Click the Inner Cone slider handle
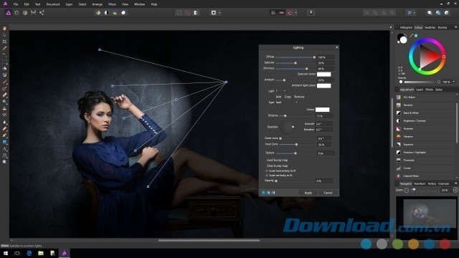Image resolution: width=459 pixels, height=258 pixels. point(296,145)
